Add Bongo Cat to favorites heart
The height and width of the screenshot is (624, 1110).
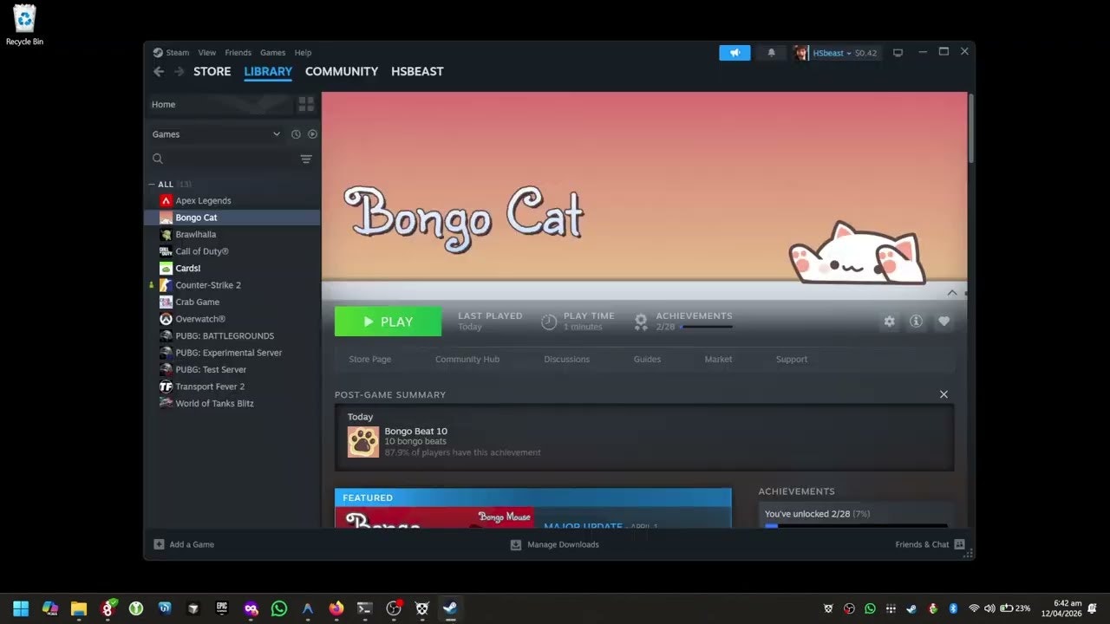(943, 322)
